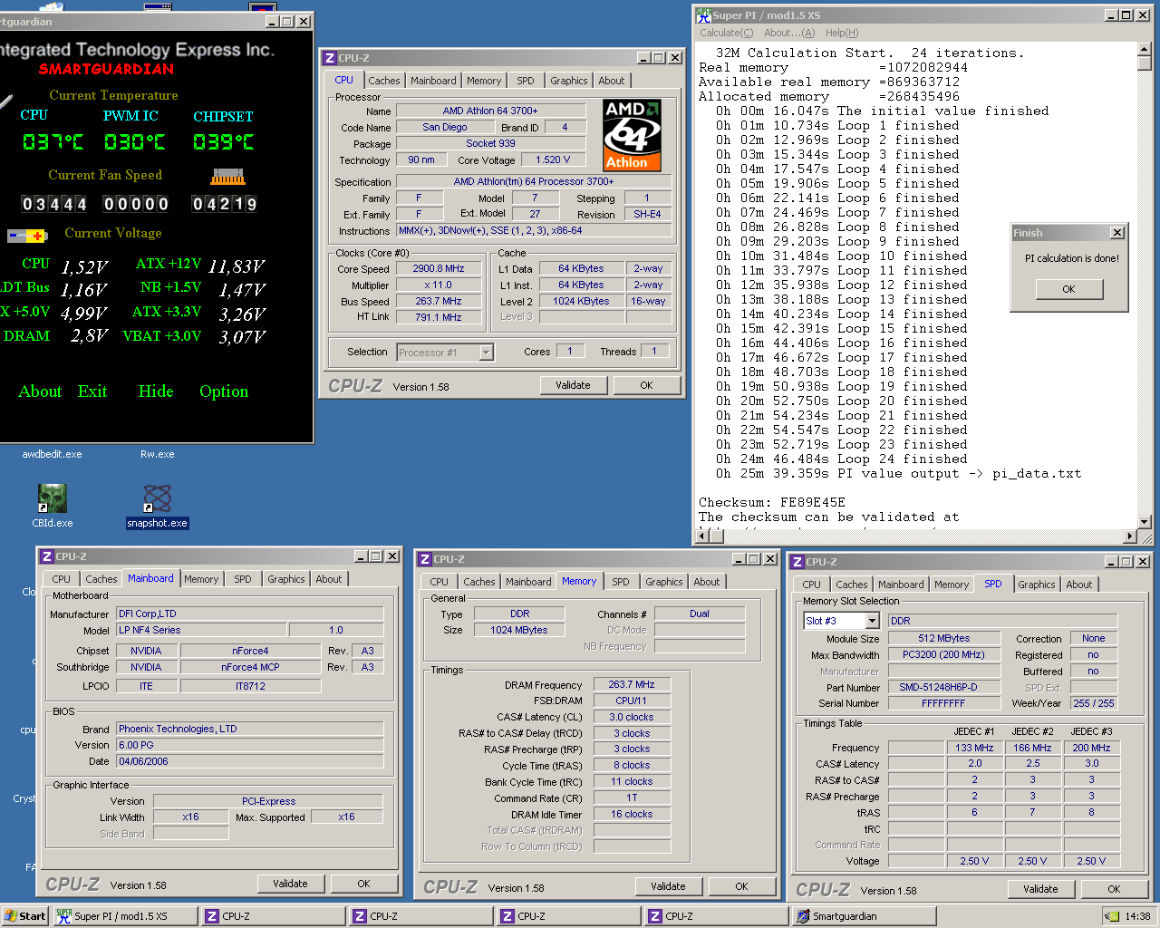
Task: Click the CPU temperature reading 037°C
Action: pos(53,142)
